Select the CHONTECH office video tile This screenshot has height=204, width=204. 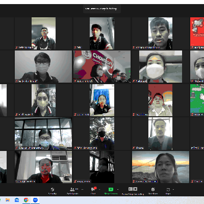click(102, 66)
